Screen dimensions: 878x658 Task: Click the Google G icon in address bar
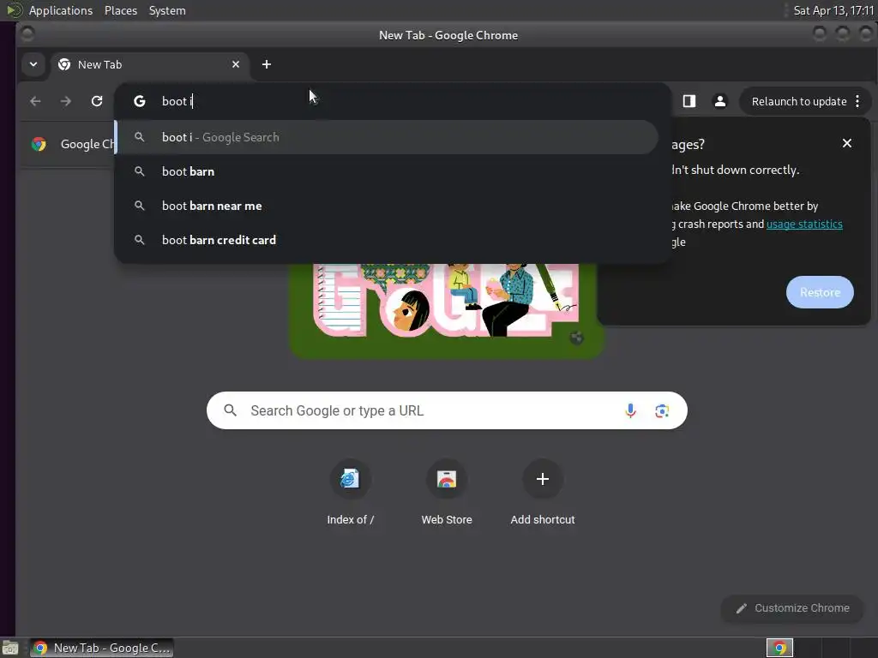pos(140,101)
